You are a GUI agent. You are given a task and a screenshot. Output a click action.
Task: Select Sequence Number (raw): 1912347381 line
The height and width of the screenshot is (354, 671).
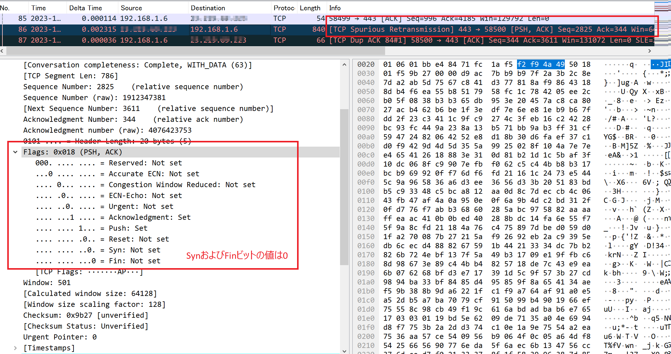point(94,98)
